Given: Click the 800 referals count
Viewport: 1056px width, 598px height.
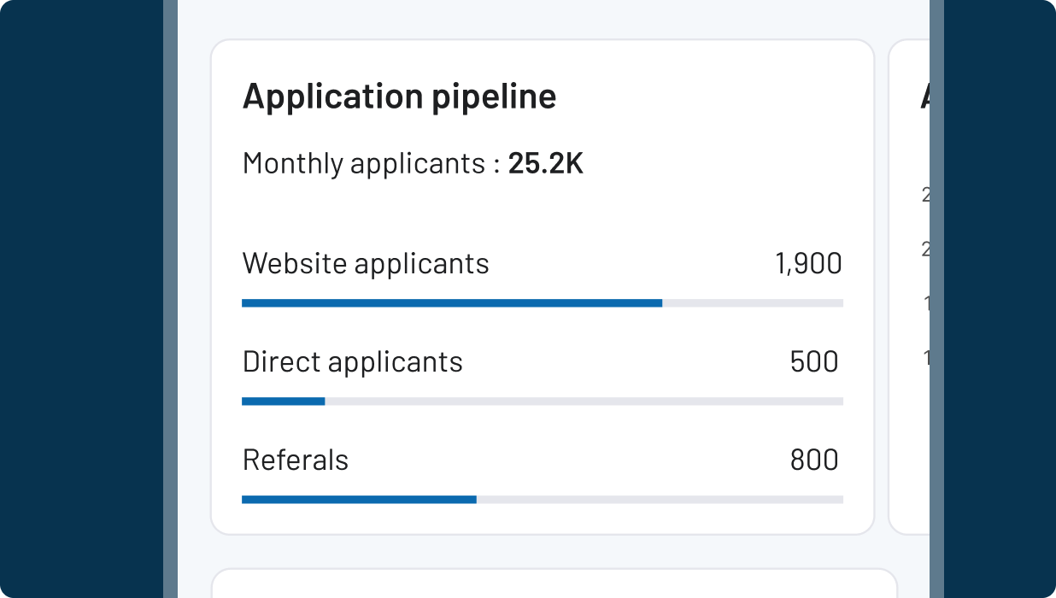Looking at the screenshot, I should 813,460.
